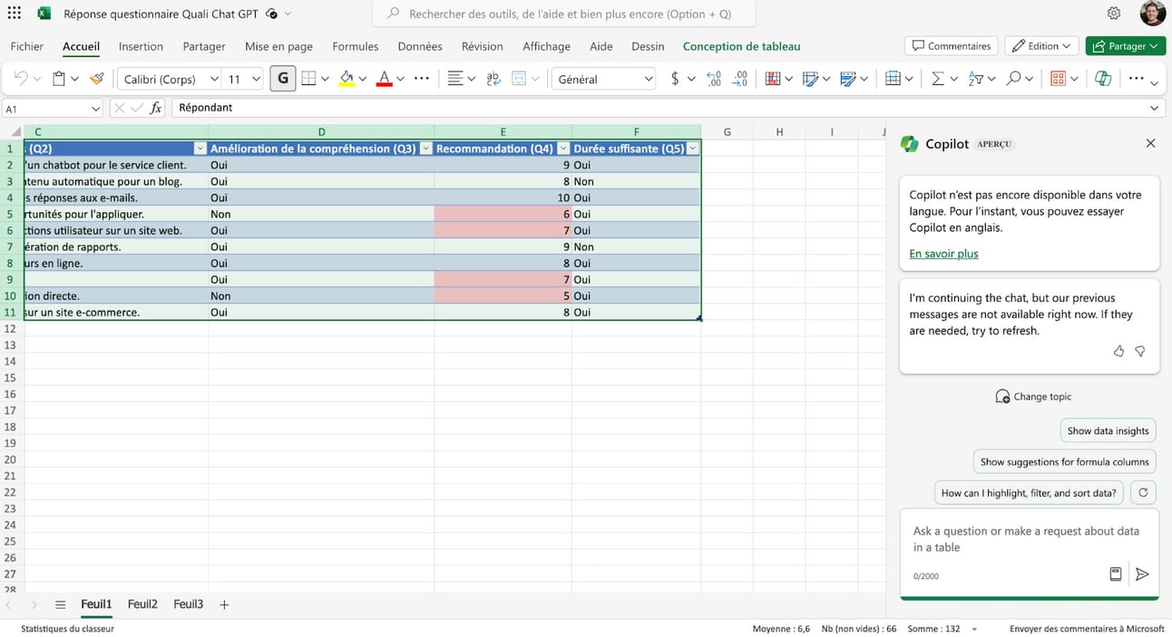
Task: Click the user profile avatar
Action: point(1152,14)
